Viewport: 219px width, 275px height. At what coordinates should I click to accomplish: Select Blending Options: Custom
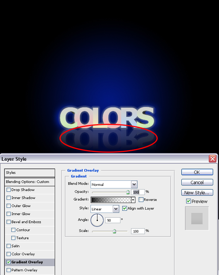coord(30,182)
